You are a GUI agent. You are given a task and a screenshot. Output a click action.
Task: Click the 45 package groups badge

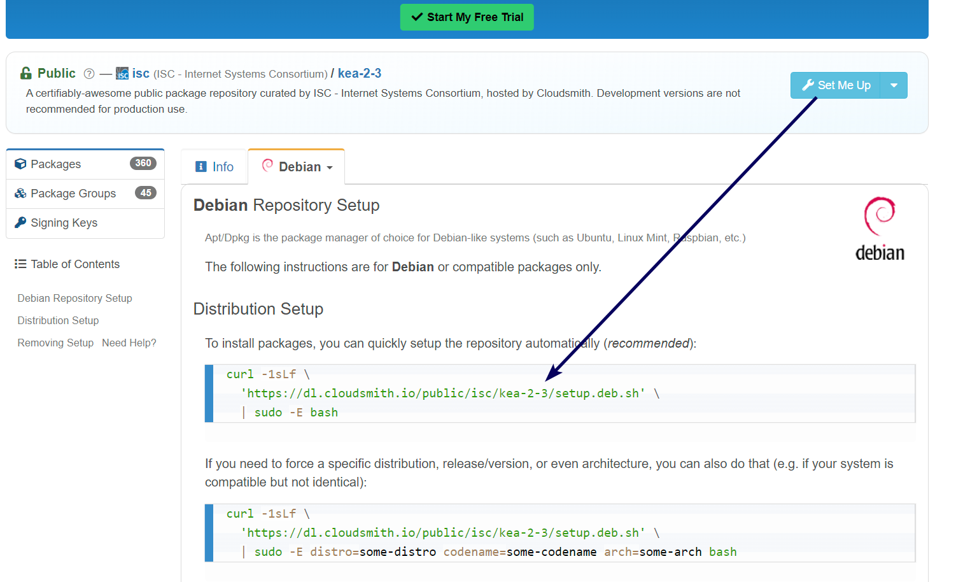146,193
